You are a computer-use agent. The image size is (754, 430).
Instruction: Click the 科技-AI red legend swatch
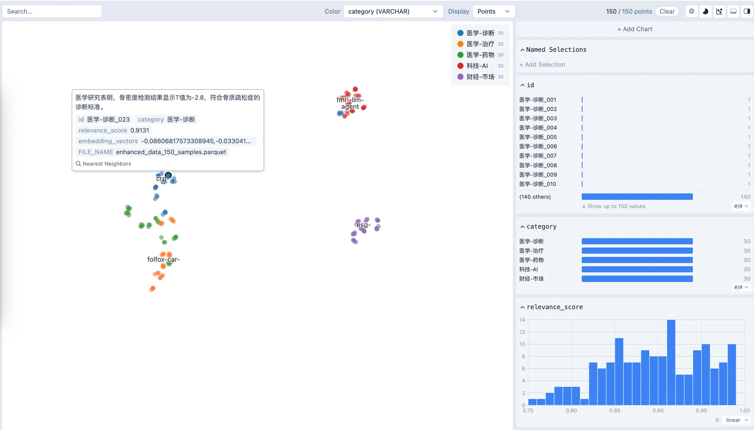tap(460, 66)
